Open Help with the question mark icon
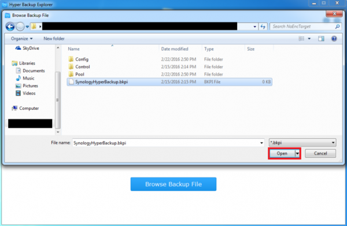The height and width of the screenshot is (226, 347). tap(334, 39)
